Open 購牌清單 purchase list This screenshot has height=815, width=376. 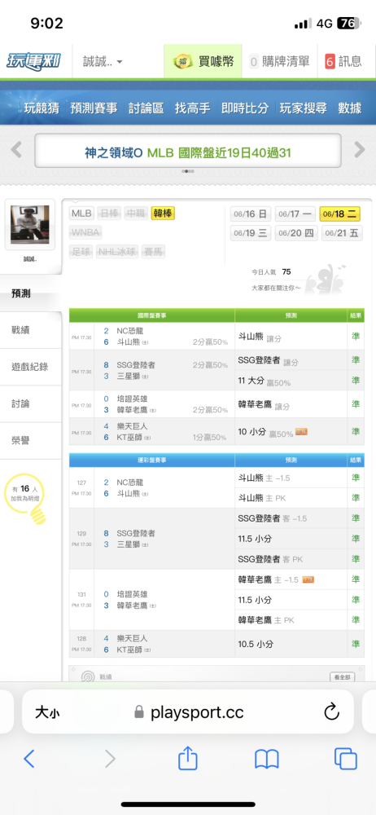pyautogui.click(x=279, y=61)
